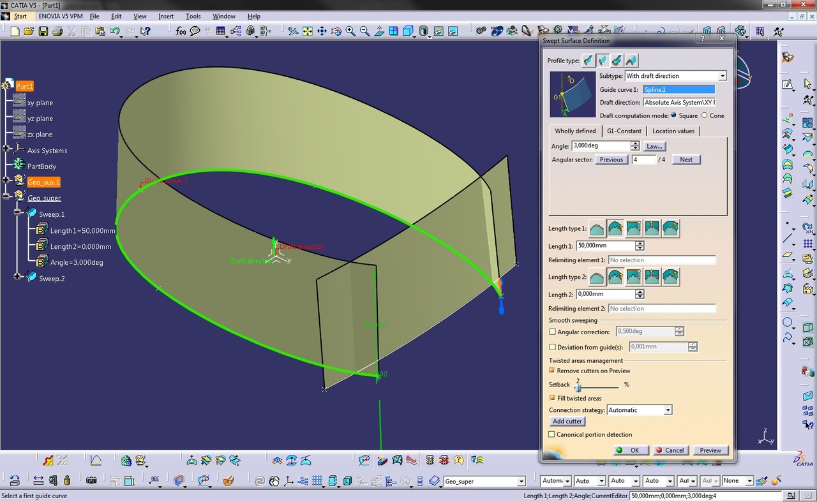Screen dimensions: 817x502
Task: Click the What's This help cursor icon
Action: tap(146, 31)
